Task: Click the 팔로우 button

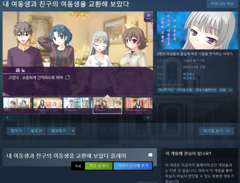Action: (x=36, y=131)
